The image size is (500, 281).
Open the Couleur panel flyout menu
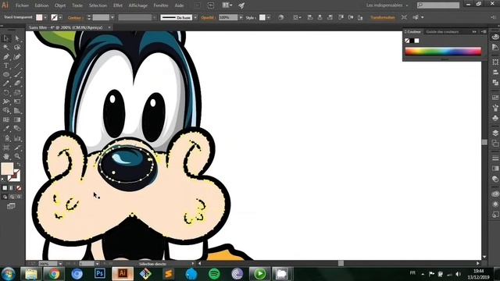pyautogui.click(x=484, y=32)
